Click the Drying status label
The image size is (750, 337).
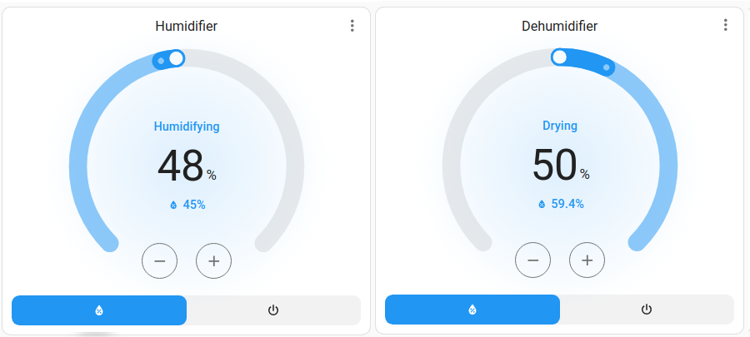pyautogui.click(x=560, y=126)
